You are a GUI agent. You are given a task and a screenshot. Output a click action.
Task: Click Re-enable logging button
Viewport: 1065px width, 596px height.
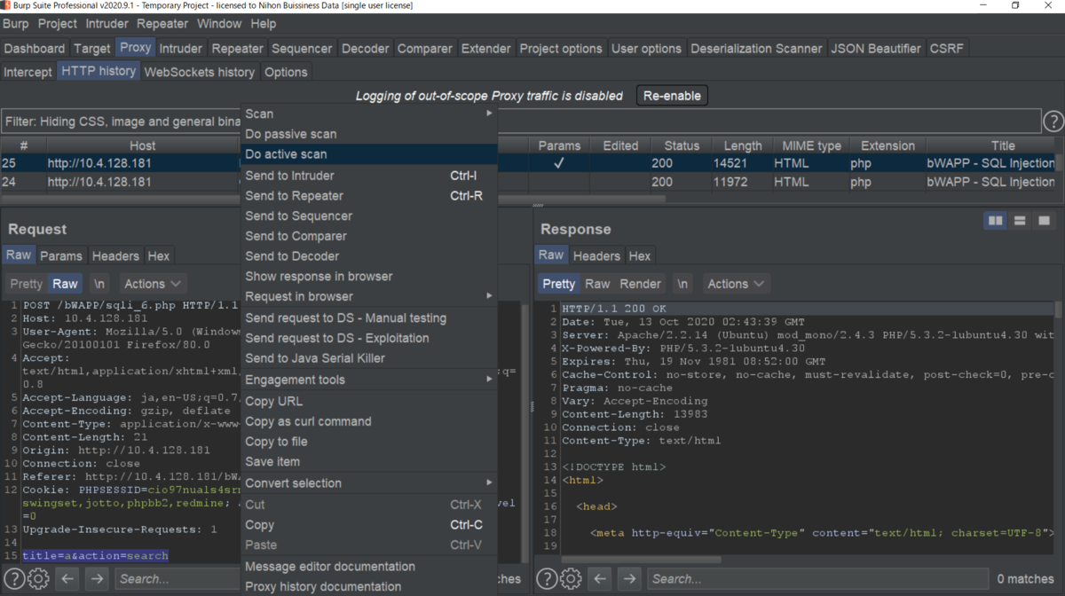[672, 96]
